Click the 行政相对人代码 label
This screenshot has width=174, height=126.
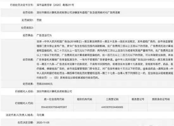coord(24,103)
